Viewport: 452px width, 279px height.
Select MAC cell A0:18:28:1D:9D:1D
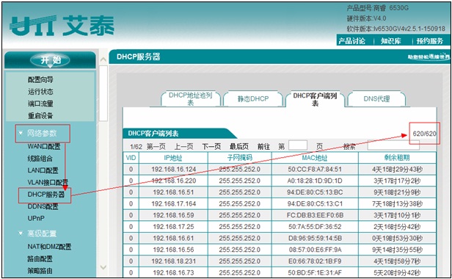pyautogui.click(x=315, y=181)
